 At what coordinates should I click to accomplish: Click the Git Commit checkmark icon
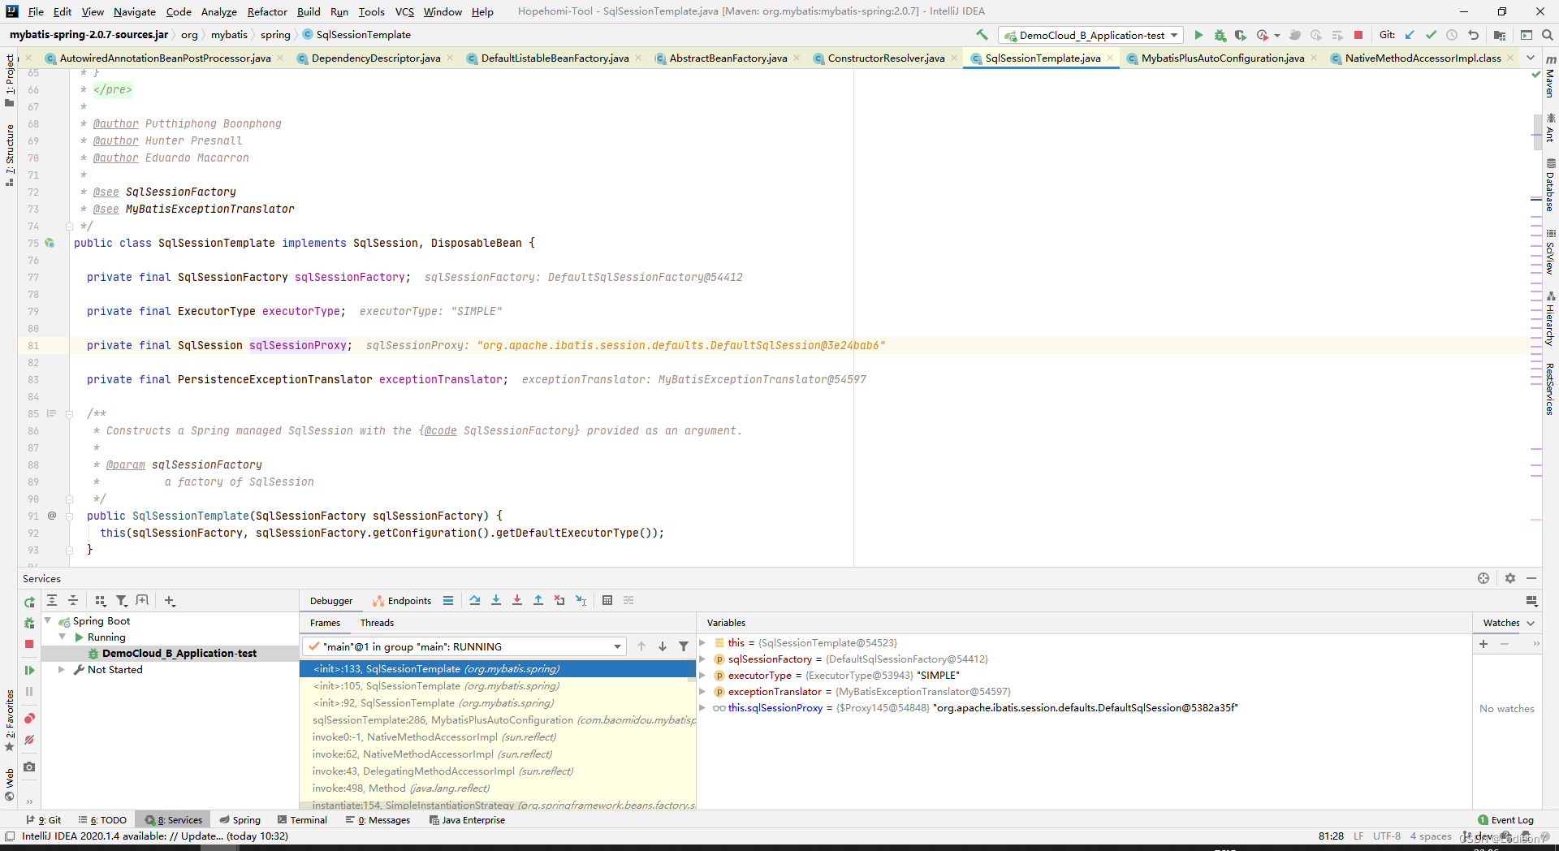click(1431, 35)
